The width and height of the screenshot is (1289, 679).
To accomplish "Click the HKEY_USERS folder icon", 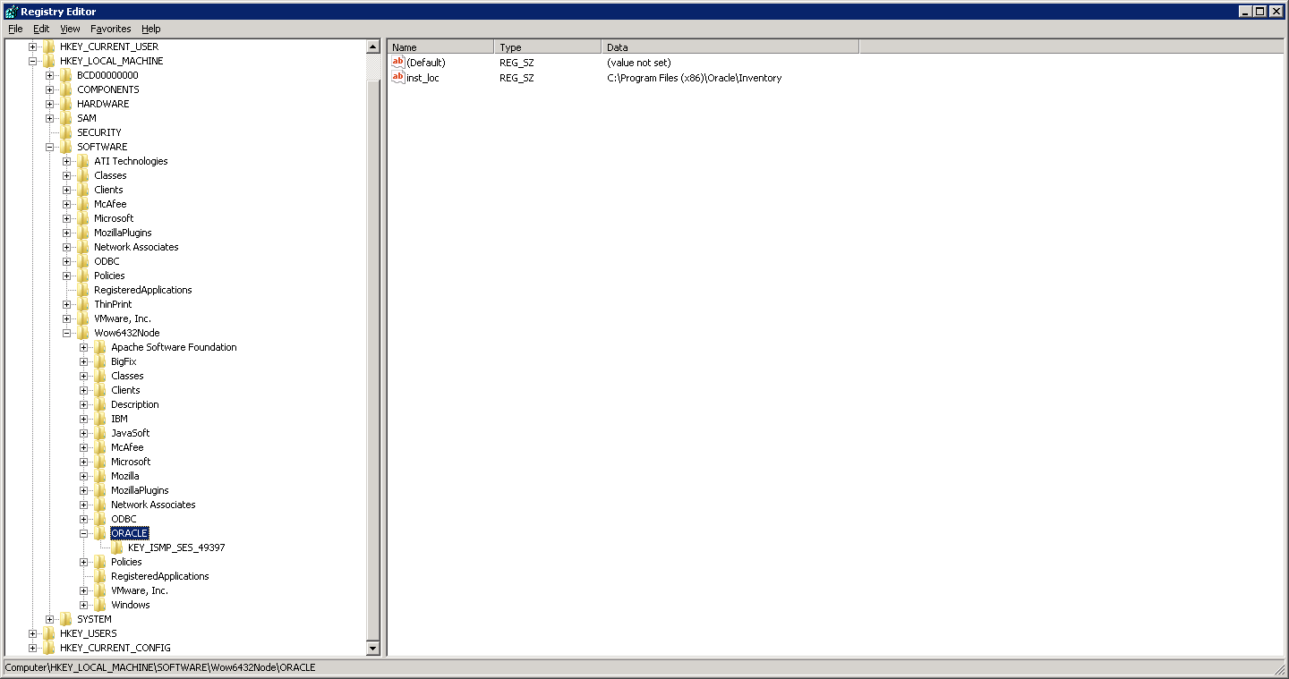I will (49, 633).
